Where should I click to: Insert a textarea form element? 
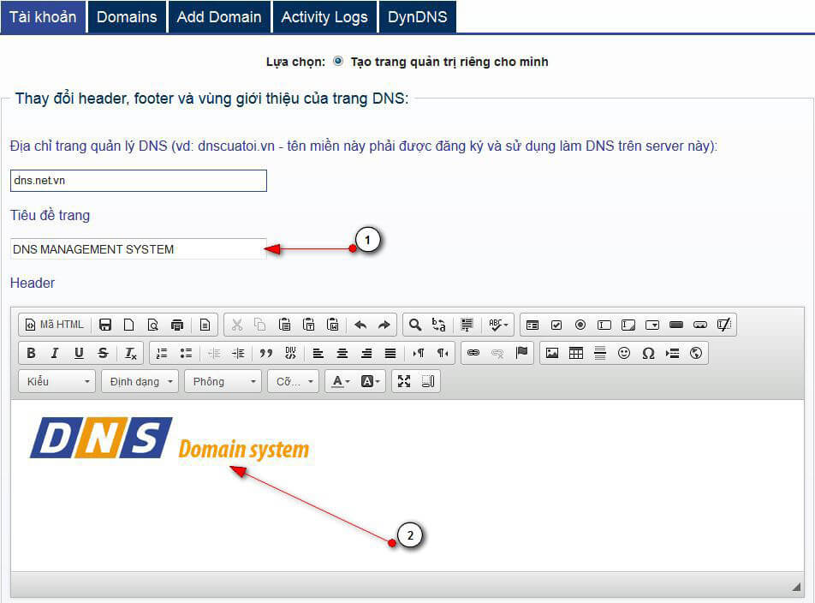[x=628, y=325]
